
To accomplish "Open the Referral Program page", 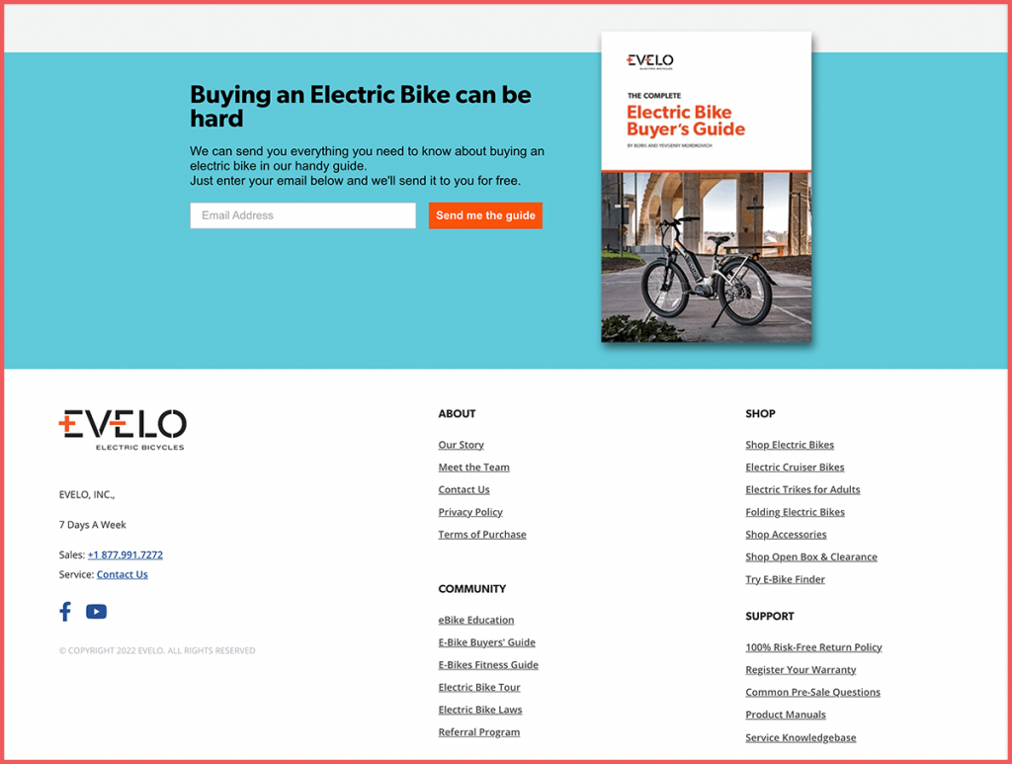I will point(479,731).
